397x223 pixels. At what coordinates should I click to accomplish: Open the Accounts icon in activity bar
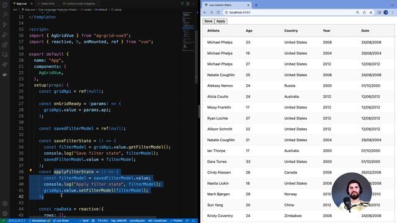coord(5,204)
